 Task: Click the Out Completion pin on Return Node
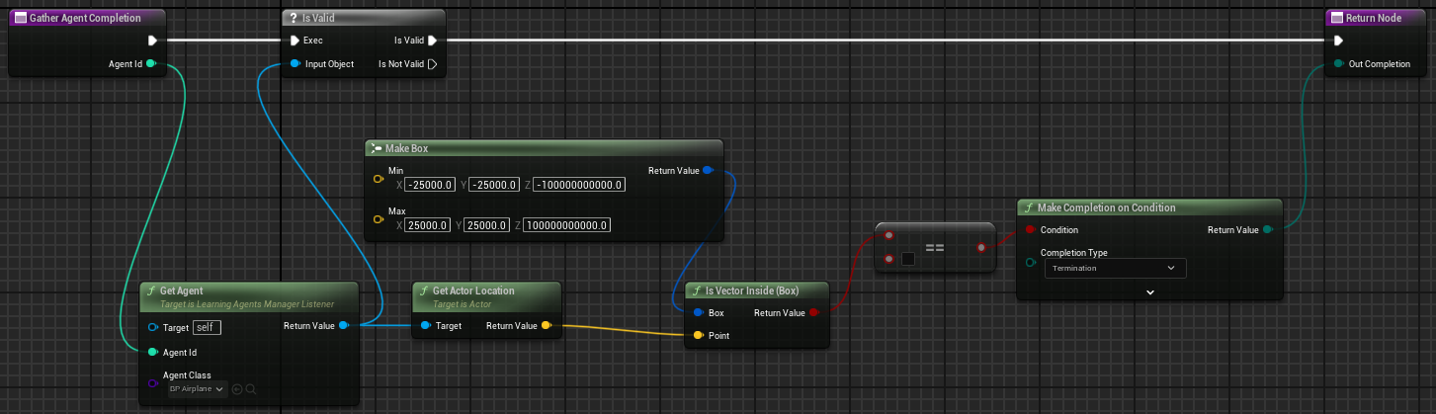point(1338,64)
